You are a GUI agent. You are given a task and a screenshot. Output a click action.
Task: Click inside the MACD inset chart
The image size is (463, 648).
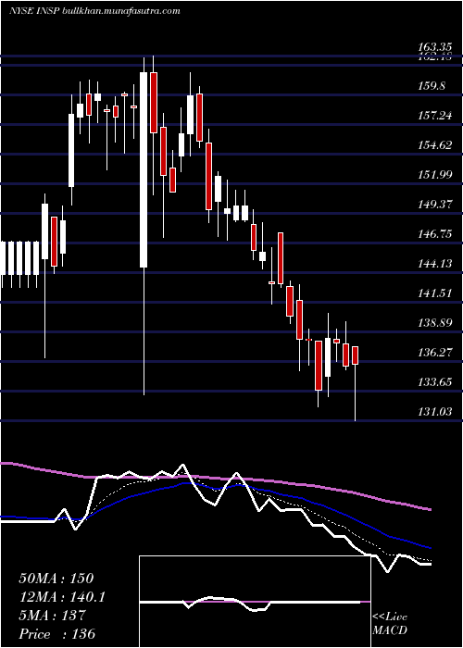[x=255, y=602]
